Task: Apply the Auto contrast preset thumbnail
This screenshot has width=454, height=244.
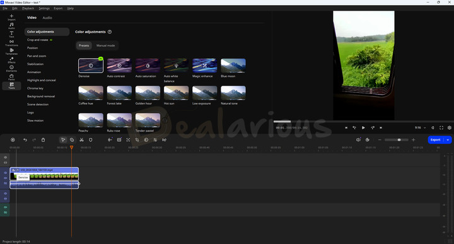Action: pos(119,66)
